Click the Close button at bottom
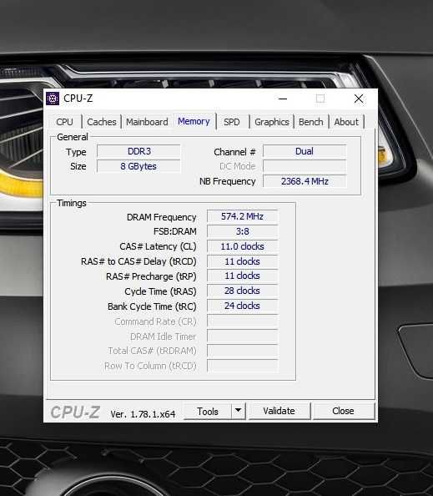This screenshot has height=496, width=433. [343, 411]
